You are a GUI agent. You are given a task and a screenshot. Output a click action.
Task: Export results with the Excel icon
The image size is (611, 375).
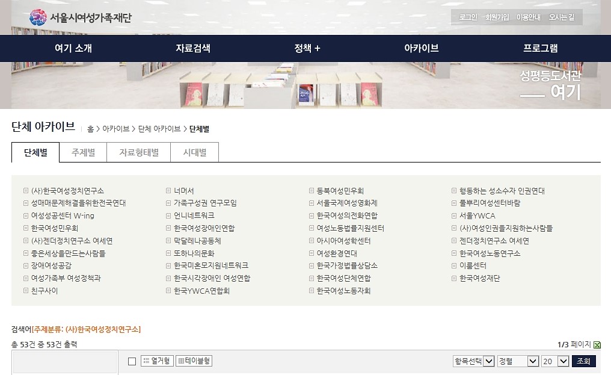(597, 344)
